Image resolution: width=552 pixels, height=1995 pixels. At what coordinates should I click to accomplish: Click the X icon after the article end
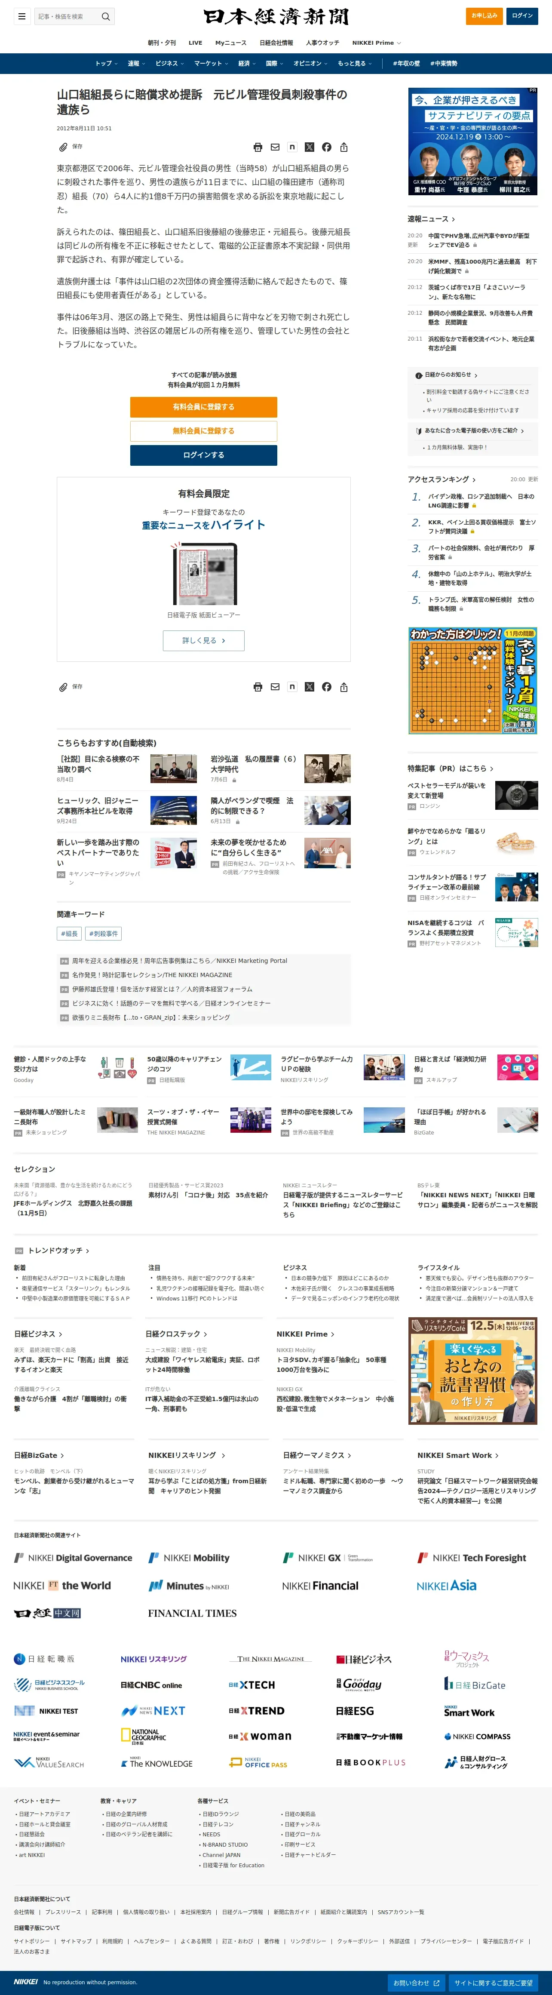(310, 687)
